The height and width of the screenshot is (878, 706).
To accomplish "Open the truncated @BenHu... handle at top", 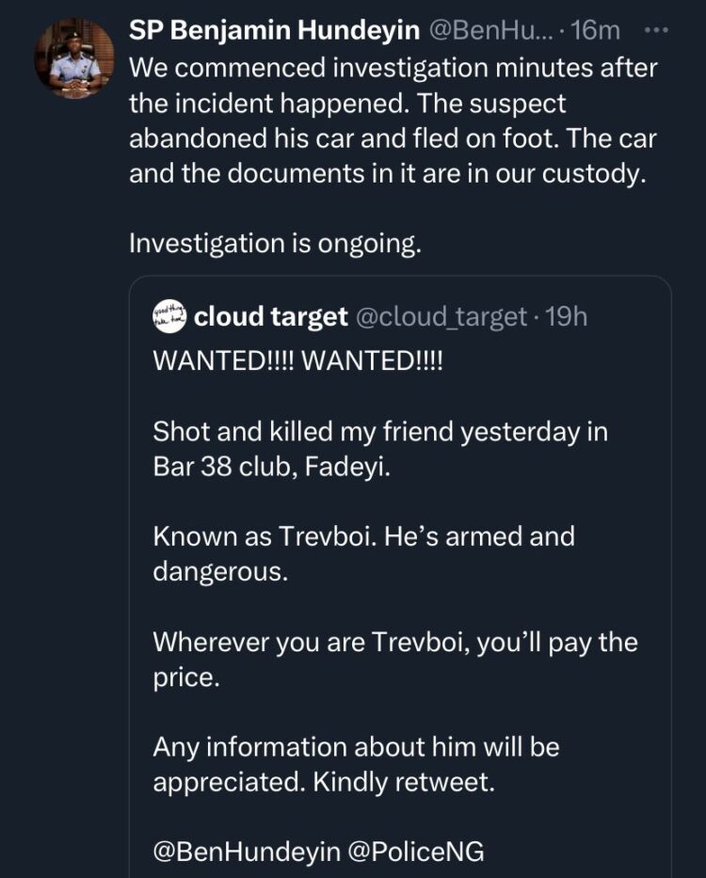I will [x=487, y=31].
